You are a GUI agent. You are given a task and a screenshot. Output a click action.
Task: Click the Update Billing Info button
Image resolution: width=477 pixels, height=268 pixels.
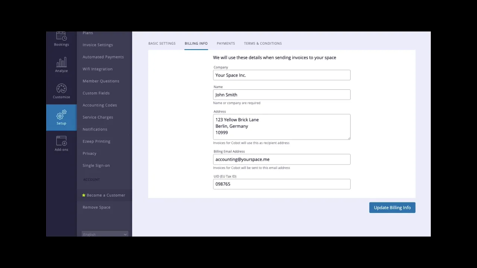coord(392,208)
